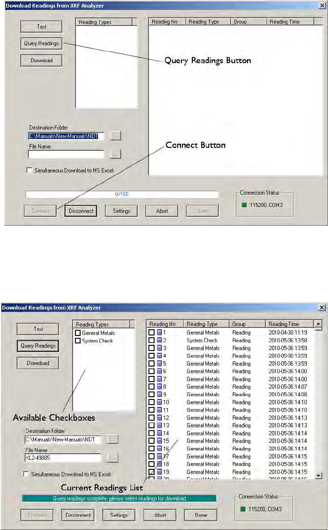Screen dimensions: 328x530
Task: Enable Simultaneous Download to MS Excel in query-complete window
Action: (x=26, y=474)
